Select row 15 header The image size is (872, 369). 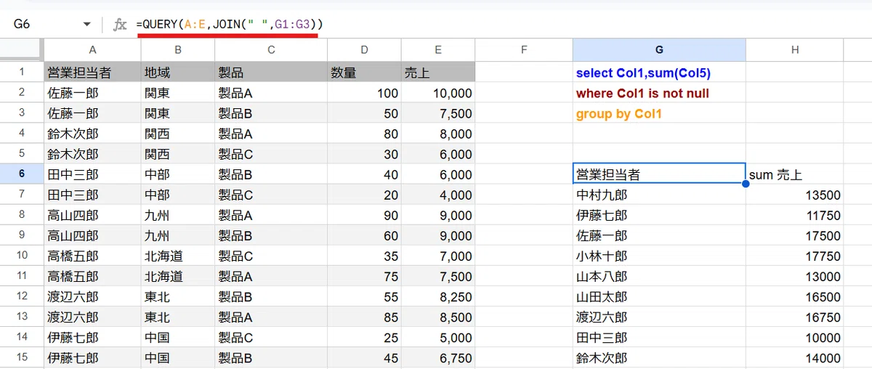coord(22,358)
